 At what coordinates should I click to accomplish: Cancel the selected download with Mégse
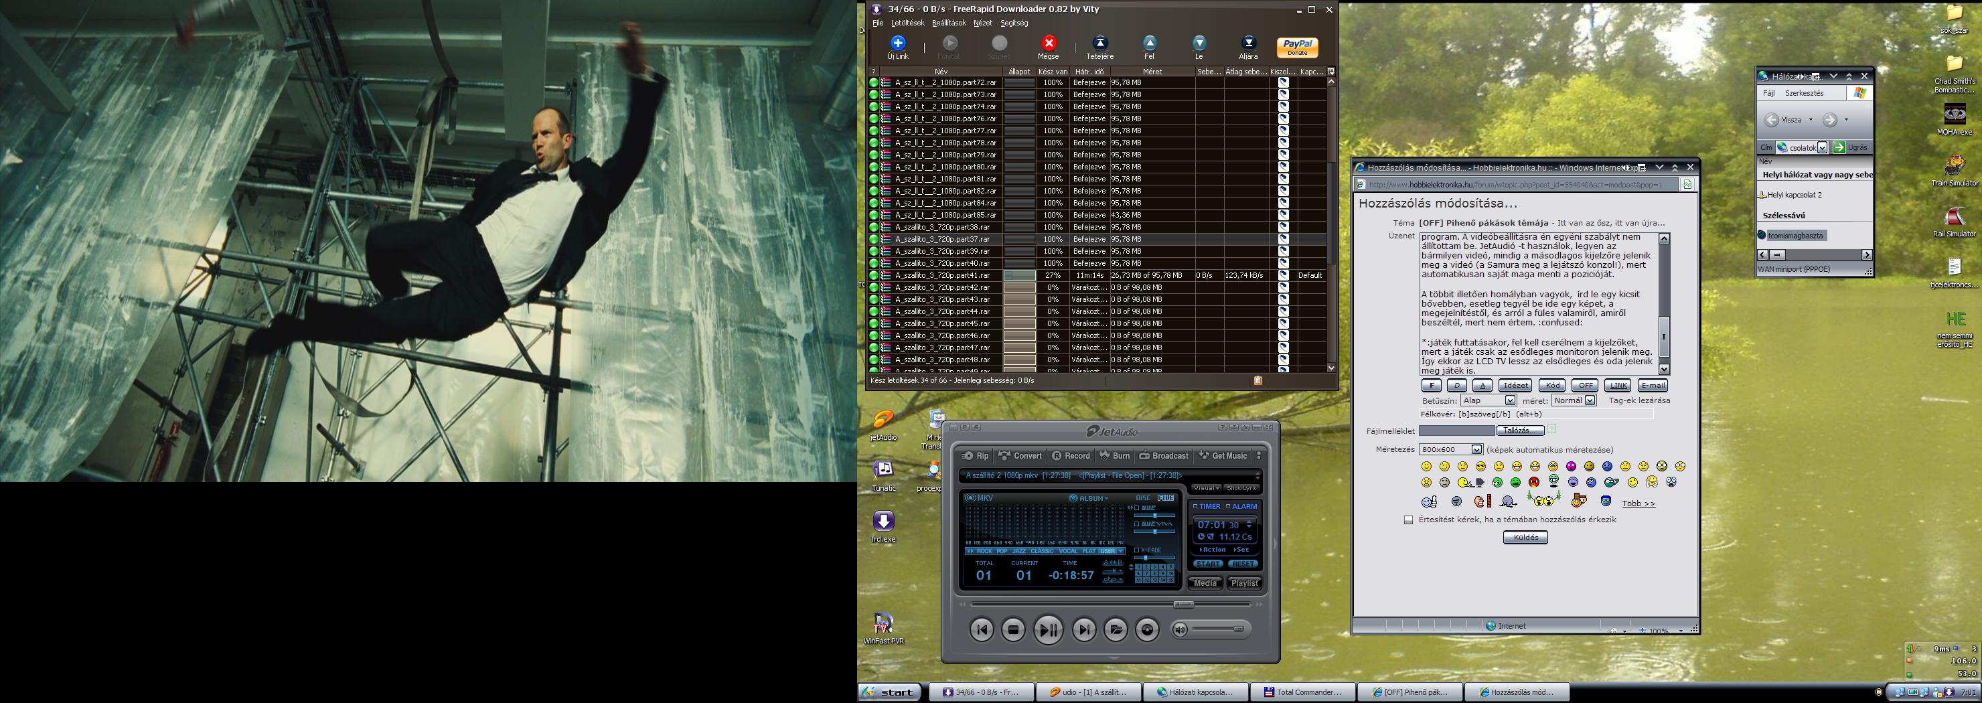[1048, 47]
